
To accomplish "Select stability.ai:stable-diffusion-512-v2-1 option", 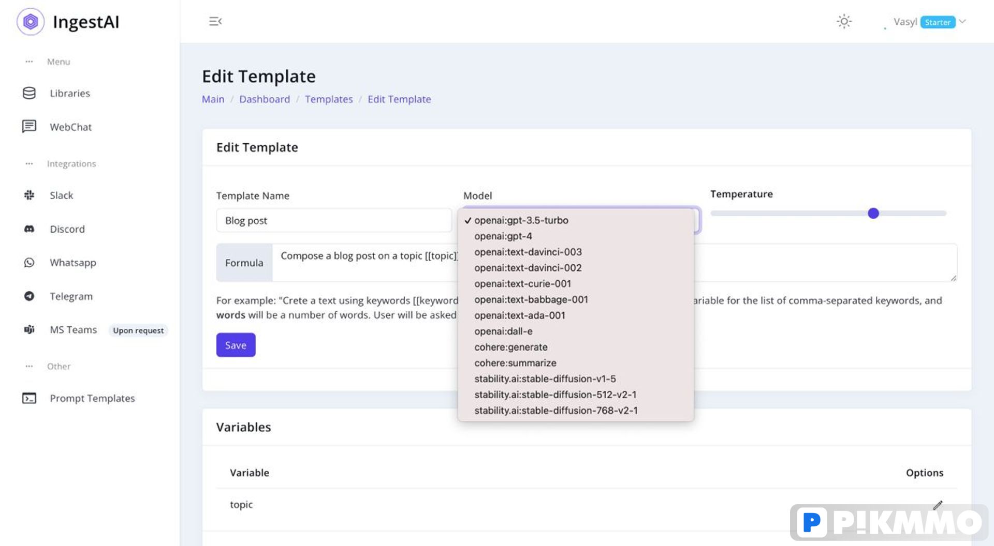I will 576,395.
